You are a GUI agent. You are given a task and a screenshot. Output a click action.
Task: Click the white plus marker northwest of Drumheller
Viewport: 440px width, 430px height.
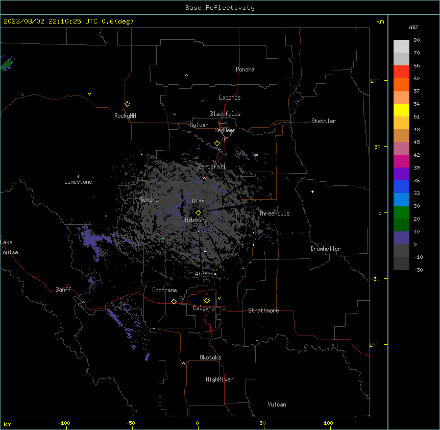[x=312, y=192]
